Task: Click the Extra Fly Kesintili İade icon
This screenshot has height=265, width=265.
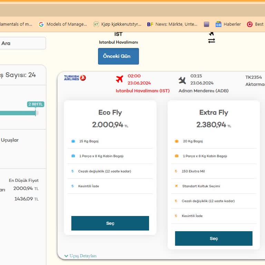Action: [x=176, y=216]
